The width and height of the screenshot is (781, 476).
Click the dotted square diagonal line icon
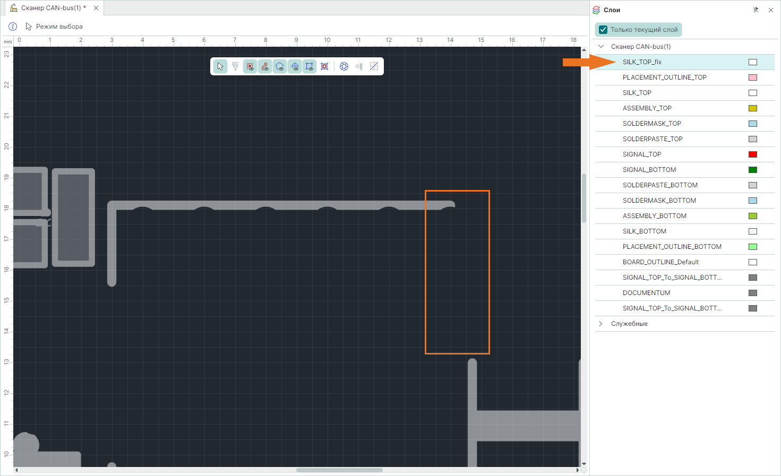(x=374, y=66)
